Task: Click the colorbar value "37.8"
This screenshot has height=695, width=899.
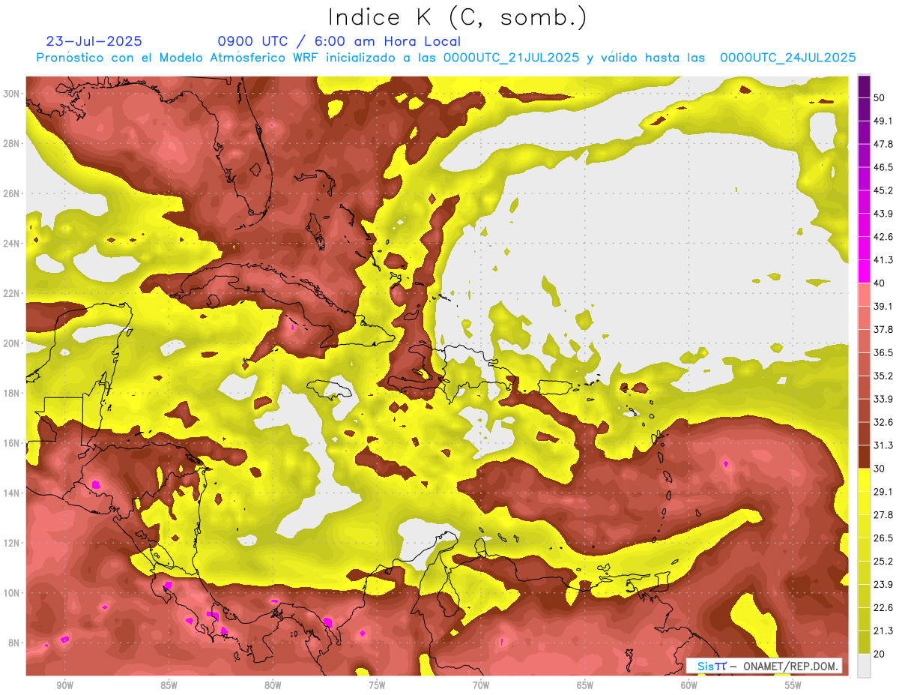Action: (883, 329)
